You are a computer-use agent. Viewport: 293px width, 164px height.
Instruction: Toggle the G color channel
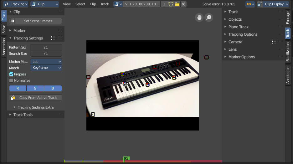point(35,88)
